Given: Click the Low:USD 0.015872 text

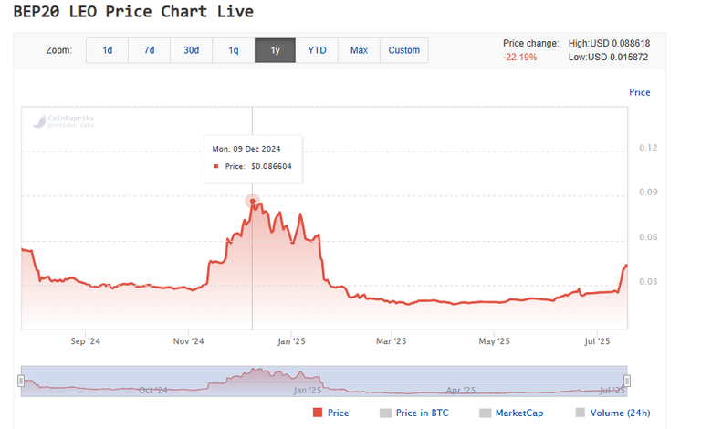Looking at the screenshot, I should coord(609,58).
